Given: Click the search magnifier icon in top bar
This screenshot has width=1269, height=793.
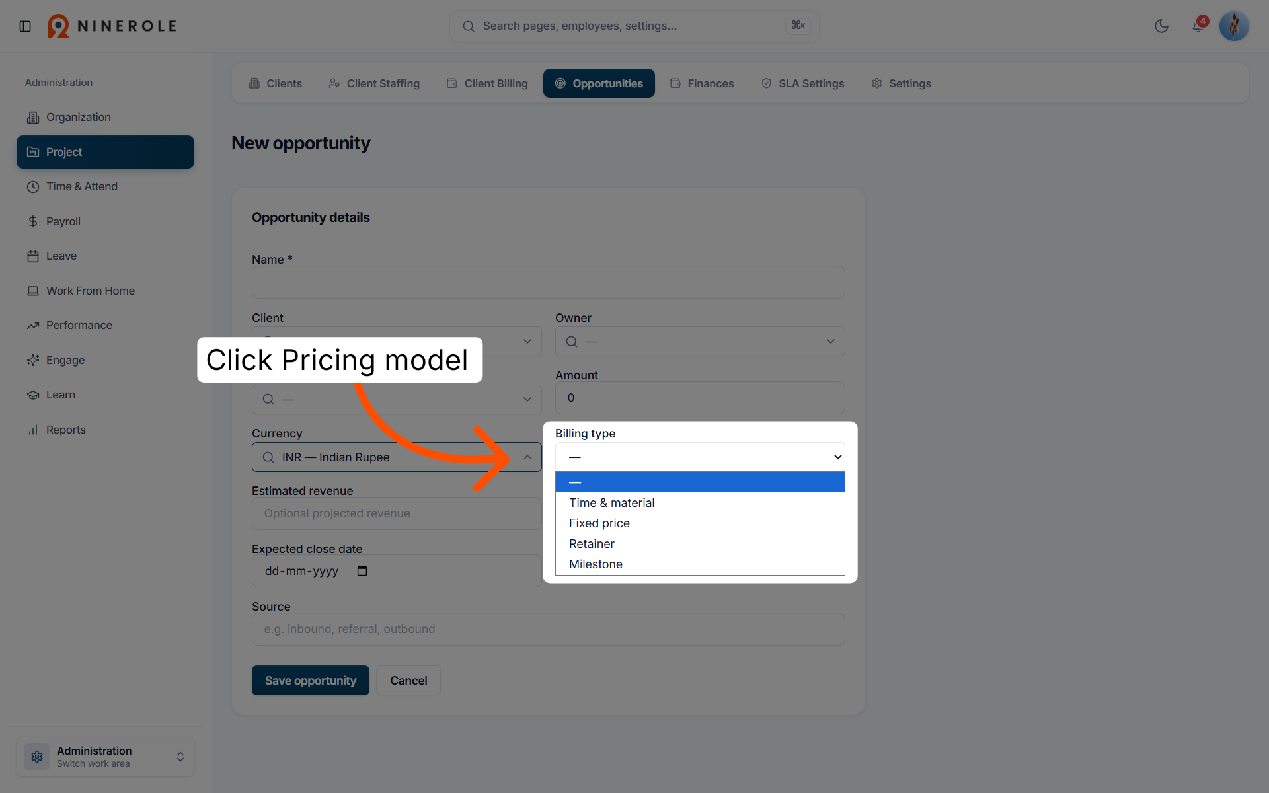Looking at the screenshot, I should pos(469,26).
